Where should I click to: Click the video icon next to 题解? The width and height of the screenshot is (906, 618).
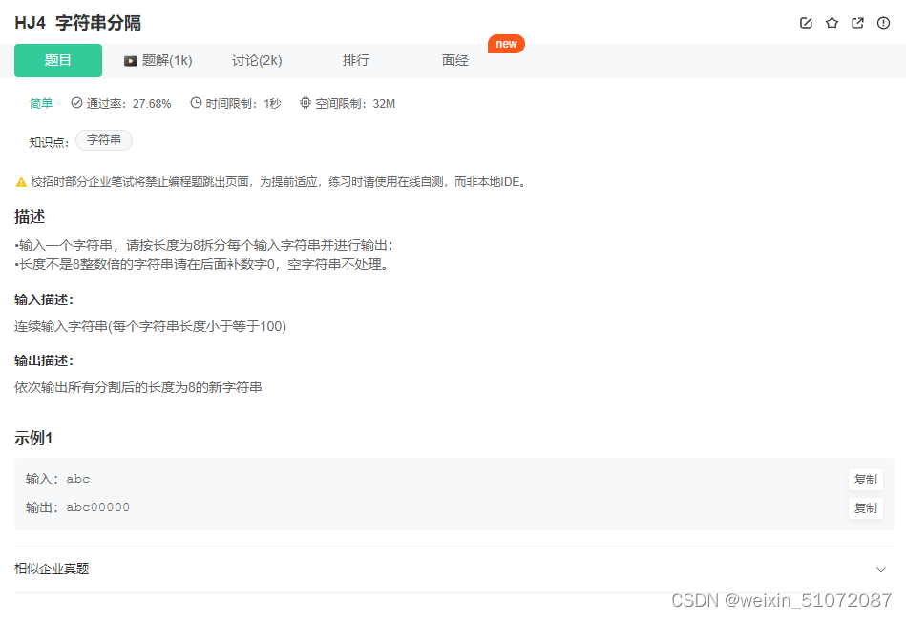pyautogui.click(x=131, y=61)
